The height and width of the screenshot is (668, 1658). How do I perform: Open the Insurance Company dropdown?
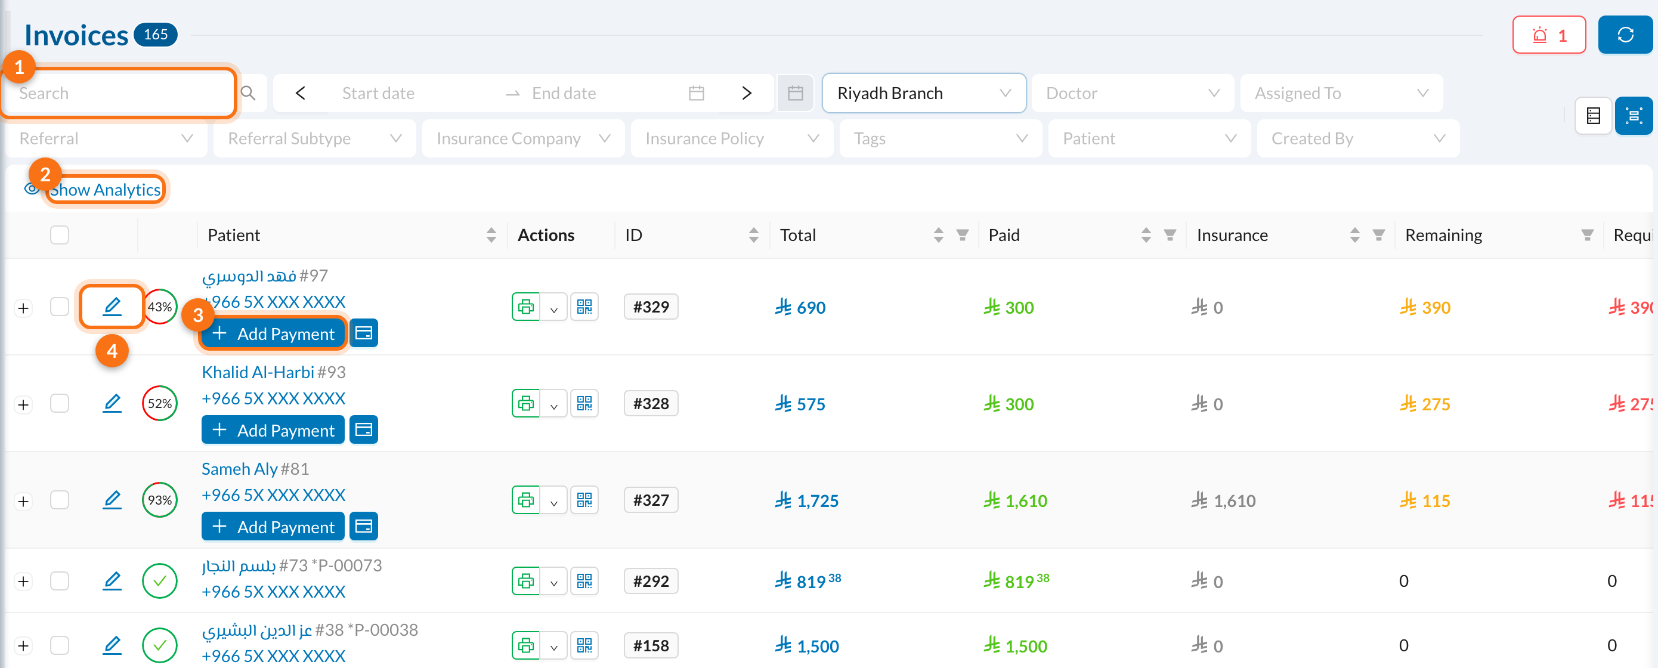522,138
